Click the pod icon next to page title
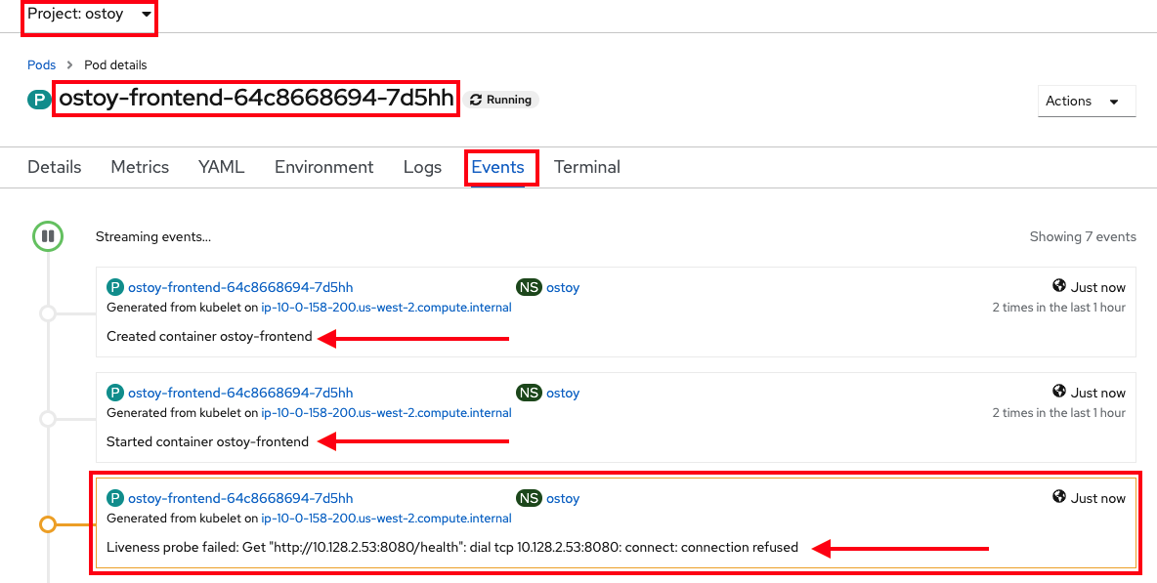This screenshot has height=583, width=1157. (x=39, y=100)
